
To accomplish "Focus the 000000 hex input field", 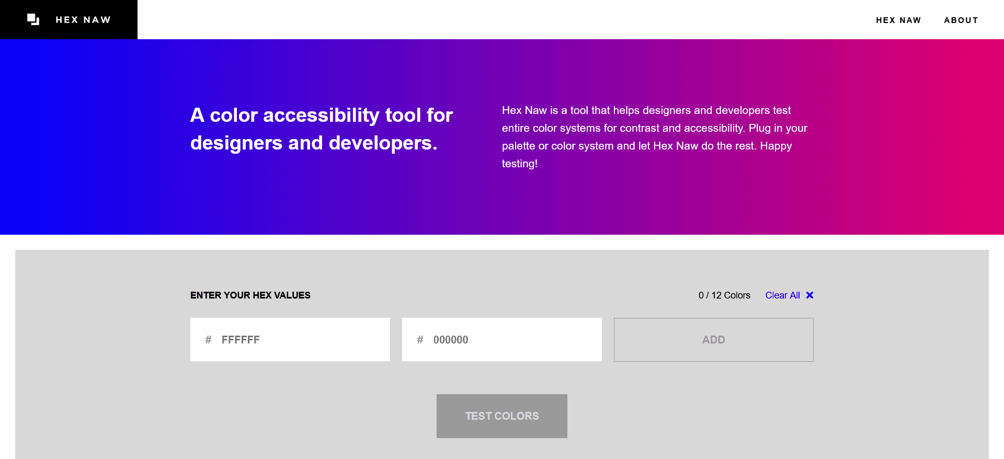I will [x=510, y=340].
